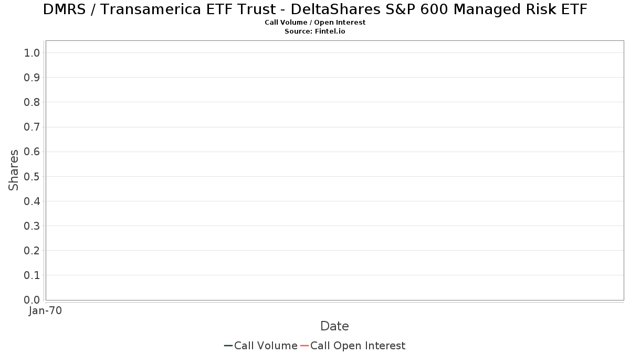
Task: Click the 0.8 y-axis tick label
Action: pyautogui.click(x=32, y=102)
